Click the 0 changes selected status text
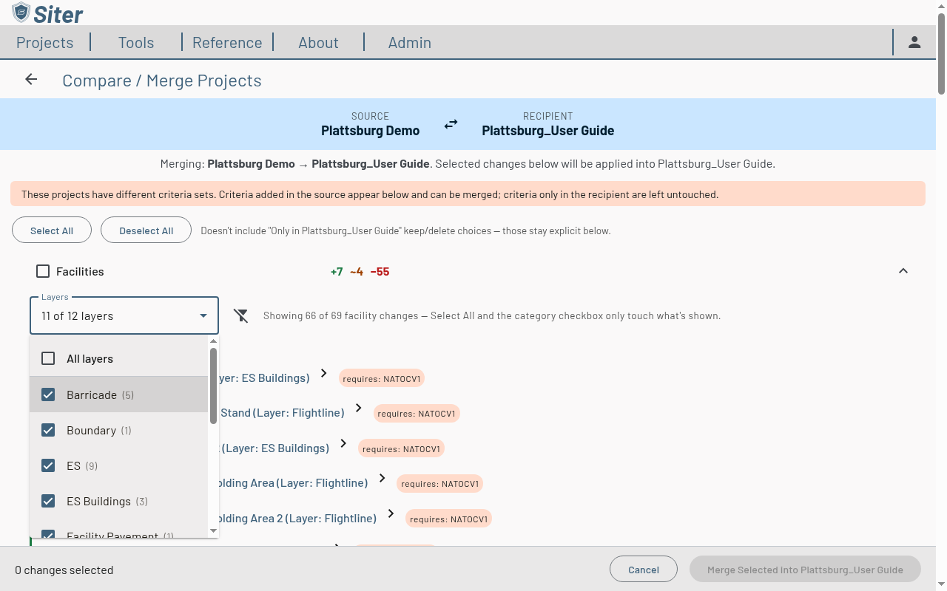This screenshot has height=591, width=947. pyautogui.click(x=64, y=570)
